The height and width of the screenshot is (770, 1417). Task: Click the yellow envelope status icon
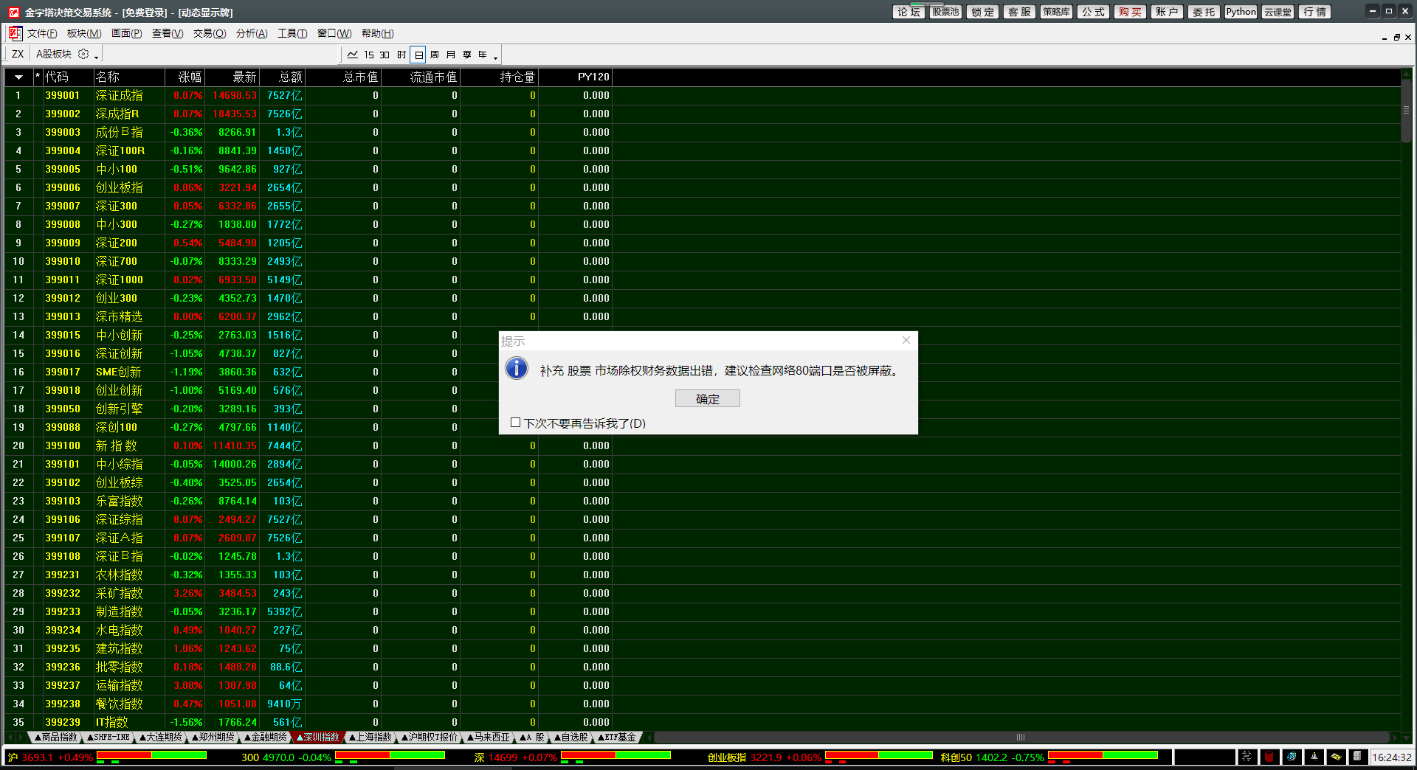tap(1336, 757)
